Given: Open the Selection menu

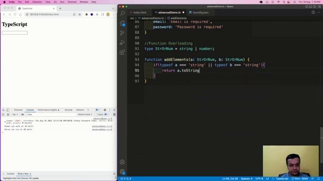Looking at the screenshot, I should click(37, 2).
